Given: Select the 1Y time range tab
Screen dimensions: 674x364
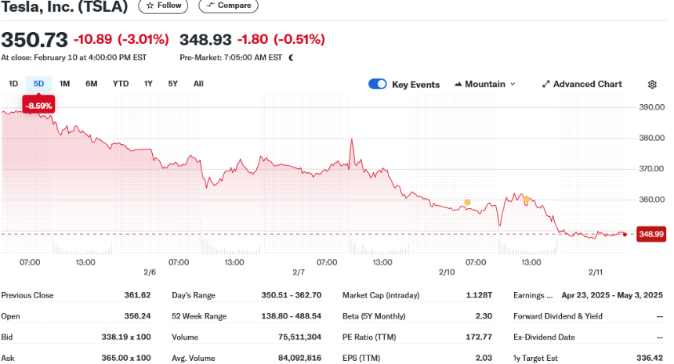Looking at the screenshot, I should (148, 84).
